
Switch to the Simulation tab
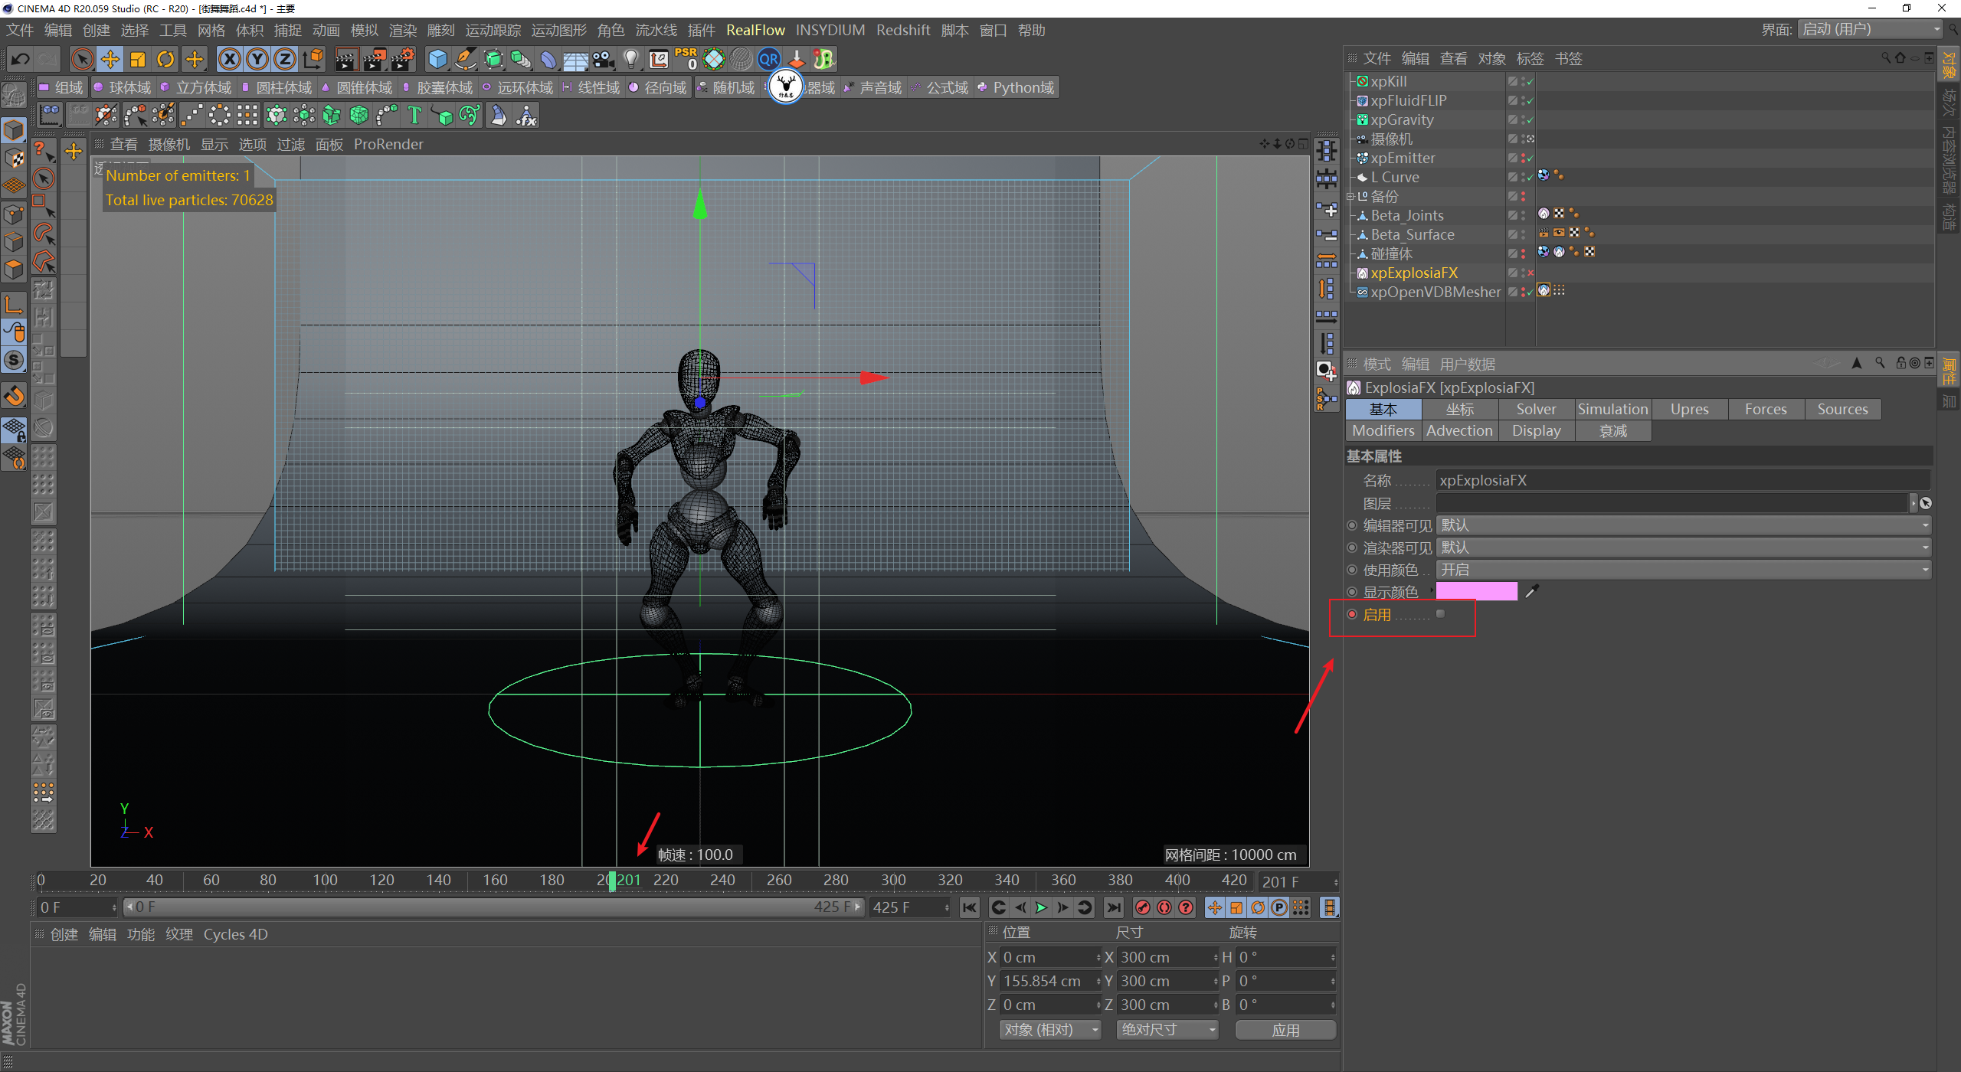click(1612, 410)
